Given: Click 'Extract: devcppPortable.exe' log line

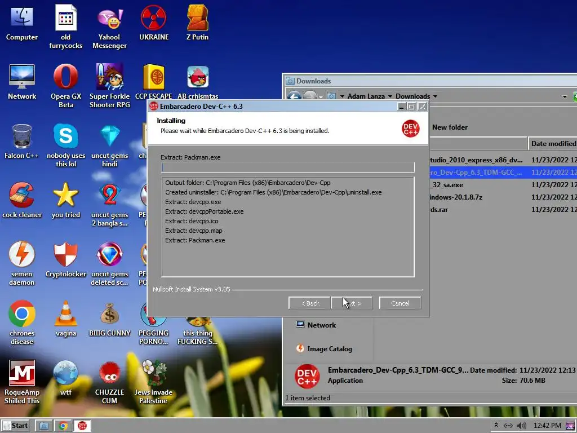Looking at the screenshot, I should coord(204,211).
